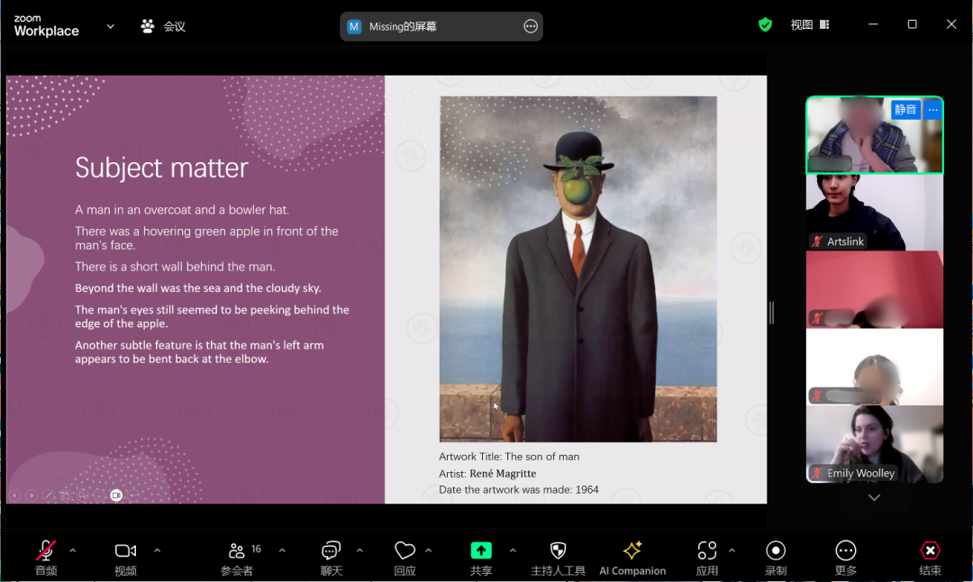
Task: Click 'There is a short wall' line
Action: (x=175, y=267)
